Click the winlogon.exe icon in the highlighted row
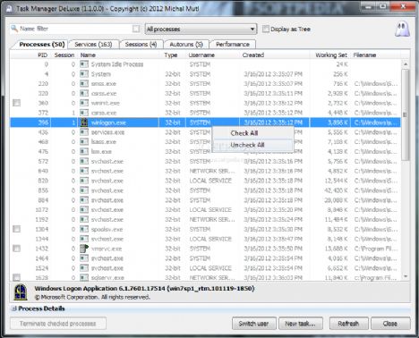Viewport: 419px width, 338px height. [x=84, y=123]
